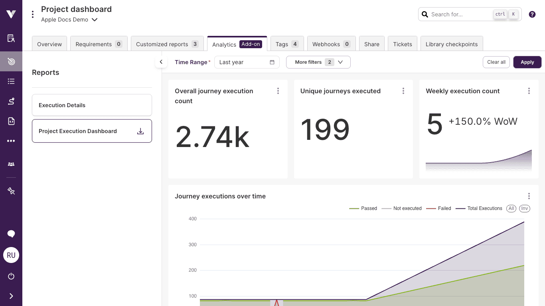Toggle the Failed series in the chart legend
The height and width of the screenshot is (306, 545).
coord(438,208)
